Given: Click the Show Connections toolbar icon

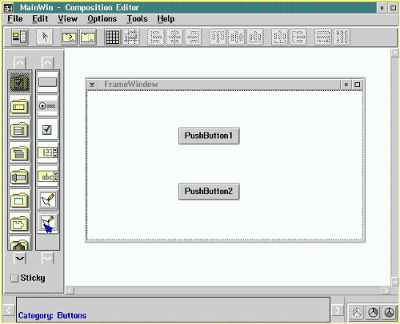Looking at the screenshot, I should (69, 37).
